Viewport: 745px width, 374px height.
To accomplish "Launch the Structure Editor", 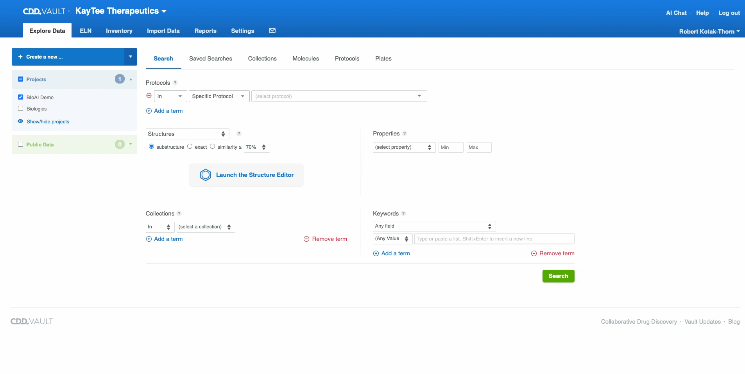I will pos(246,175).
